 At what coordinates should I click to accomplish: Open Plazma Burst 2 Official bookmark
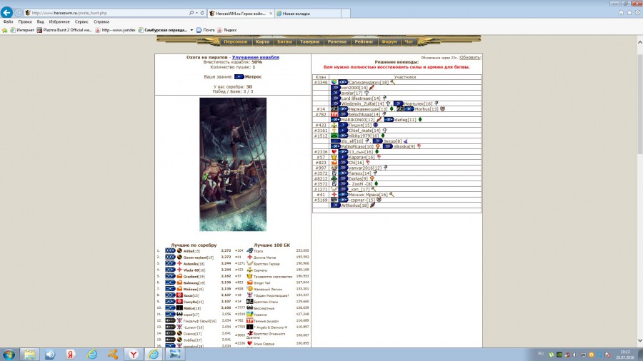click(x=64, y=30)
